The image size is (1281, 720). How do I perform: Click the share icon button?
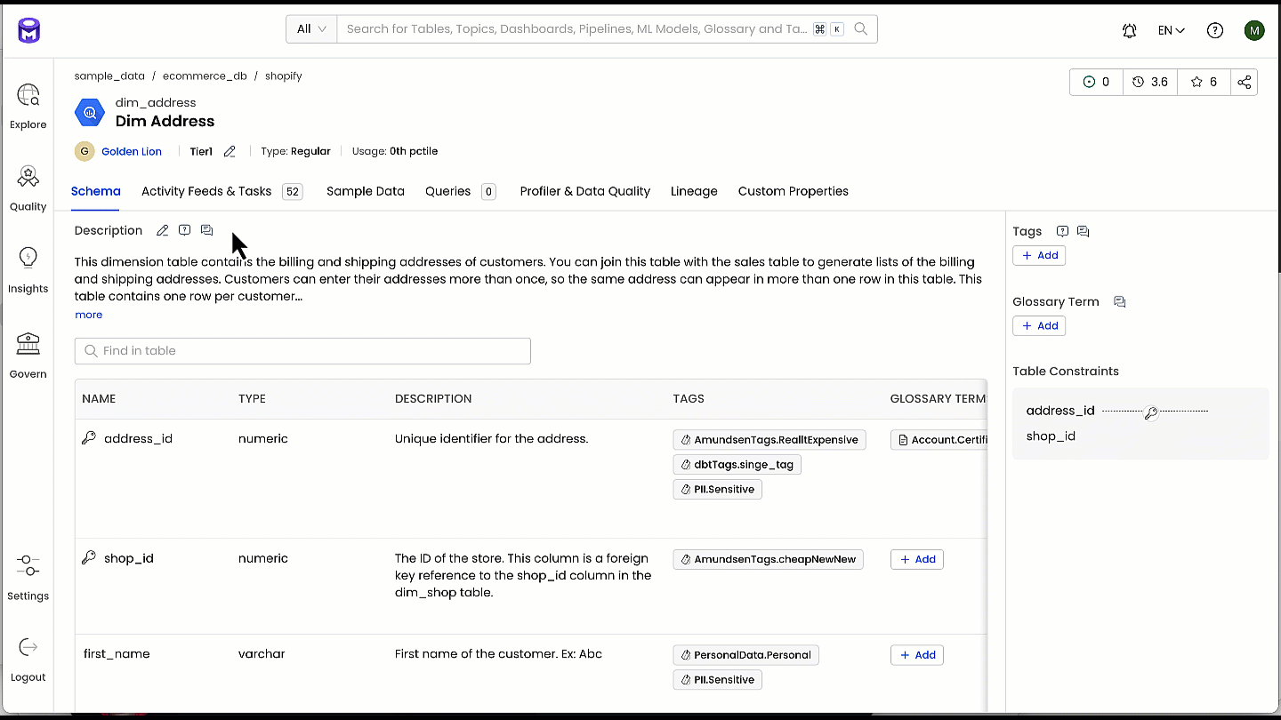pos(1244,82)
